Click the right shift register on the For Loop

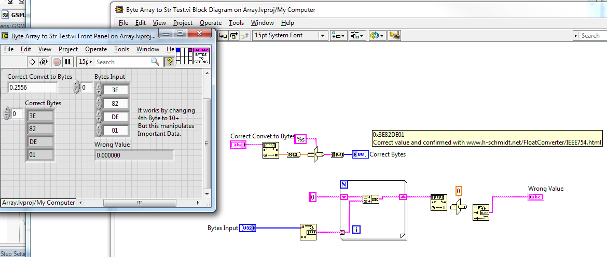(403, 197)
